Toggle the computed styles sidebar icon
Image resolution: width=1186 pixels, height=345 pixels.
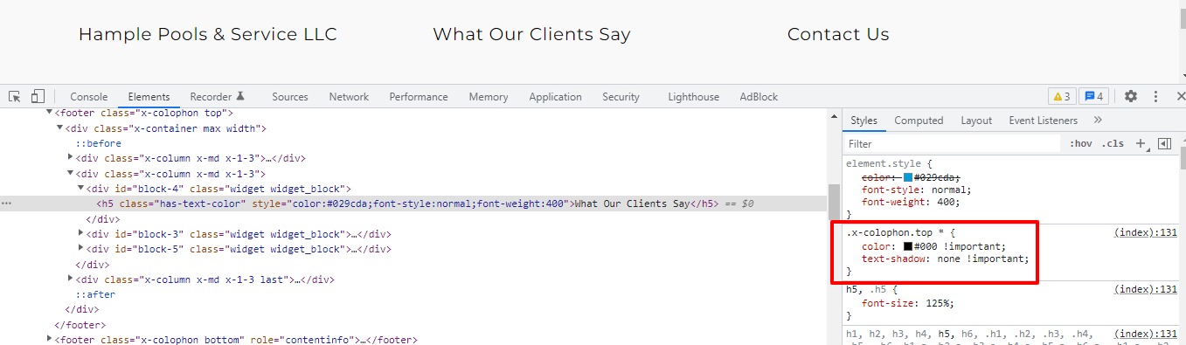coord(1163,143)
